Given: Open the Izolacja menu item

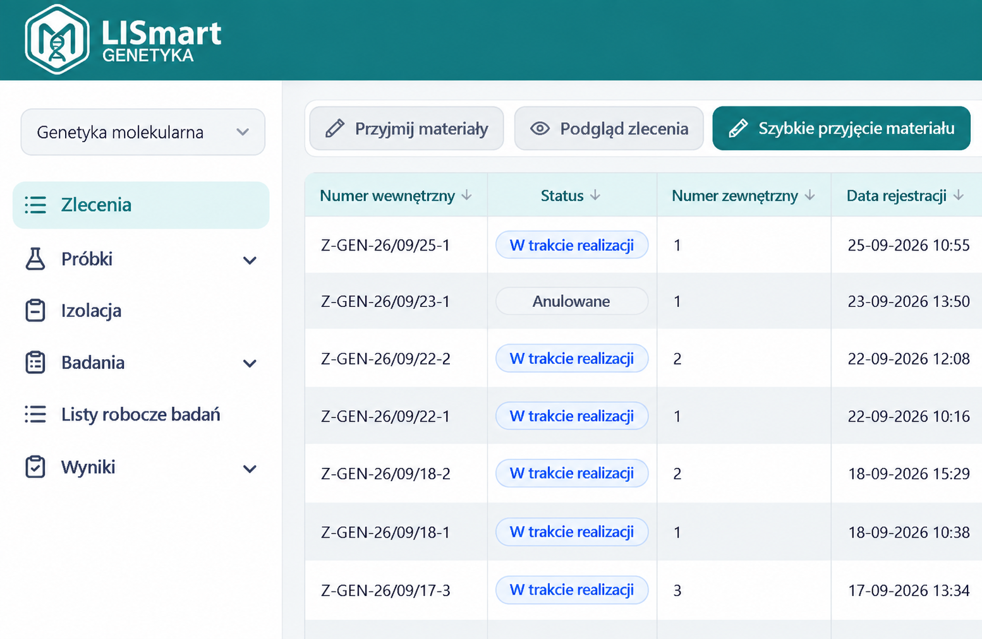Looking at the screenshot, I should 91,311.
